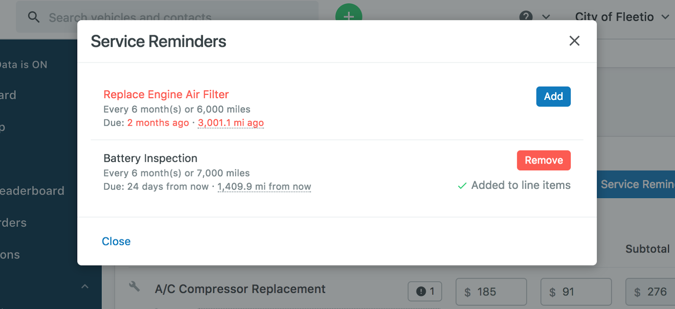Click the 3,001.1 mi ago overdue link

click(x=231, y=123)
